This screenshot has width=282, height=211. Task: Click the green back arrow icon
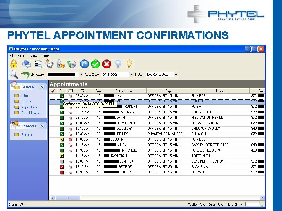pos(25,75)
